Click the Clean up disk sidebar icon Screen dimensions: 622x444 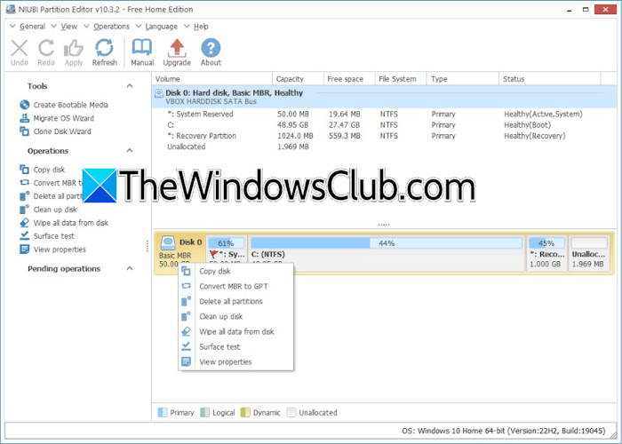click(x=25, y=210)
